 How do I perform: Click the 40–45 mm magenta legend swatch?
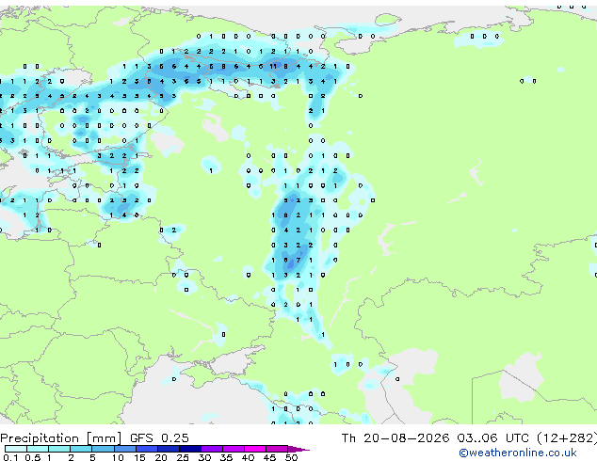click(x=255, y=449)
